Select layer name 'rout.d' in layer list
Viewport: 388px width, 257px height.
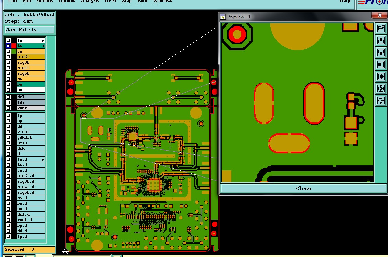point(31,220)
